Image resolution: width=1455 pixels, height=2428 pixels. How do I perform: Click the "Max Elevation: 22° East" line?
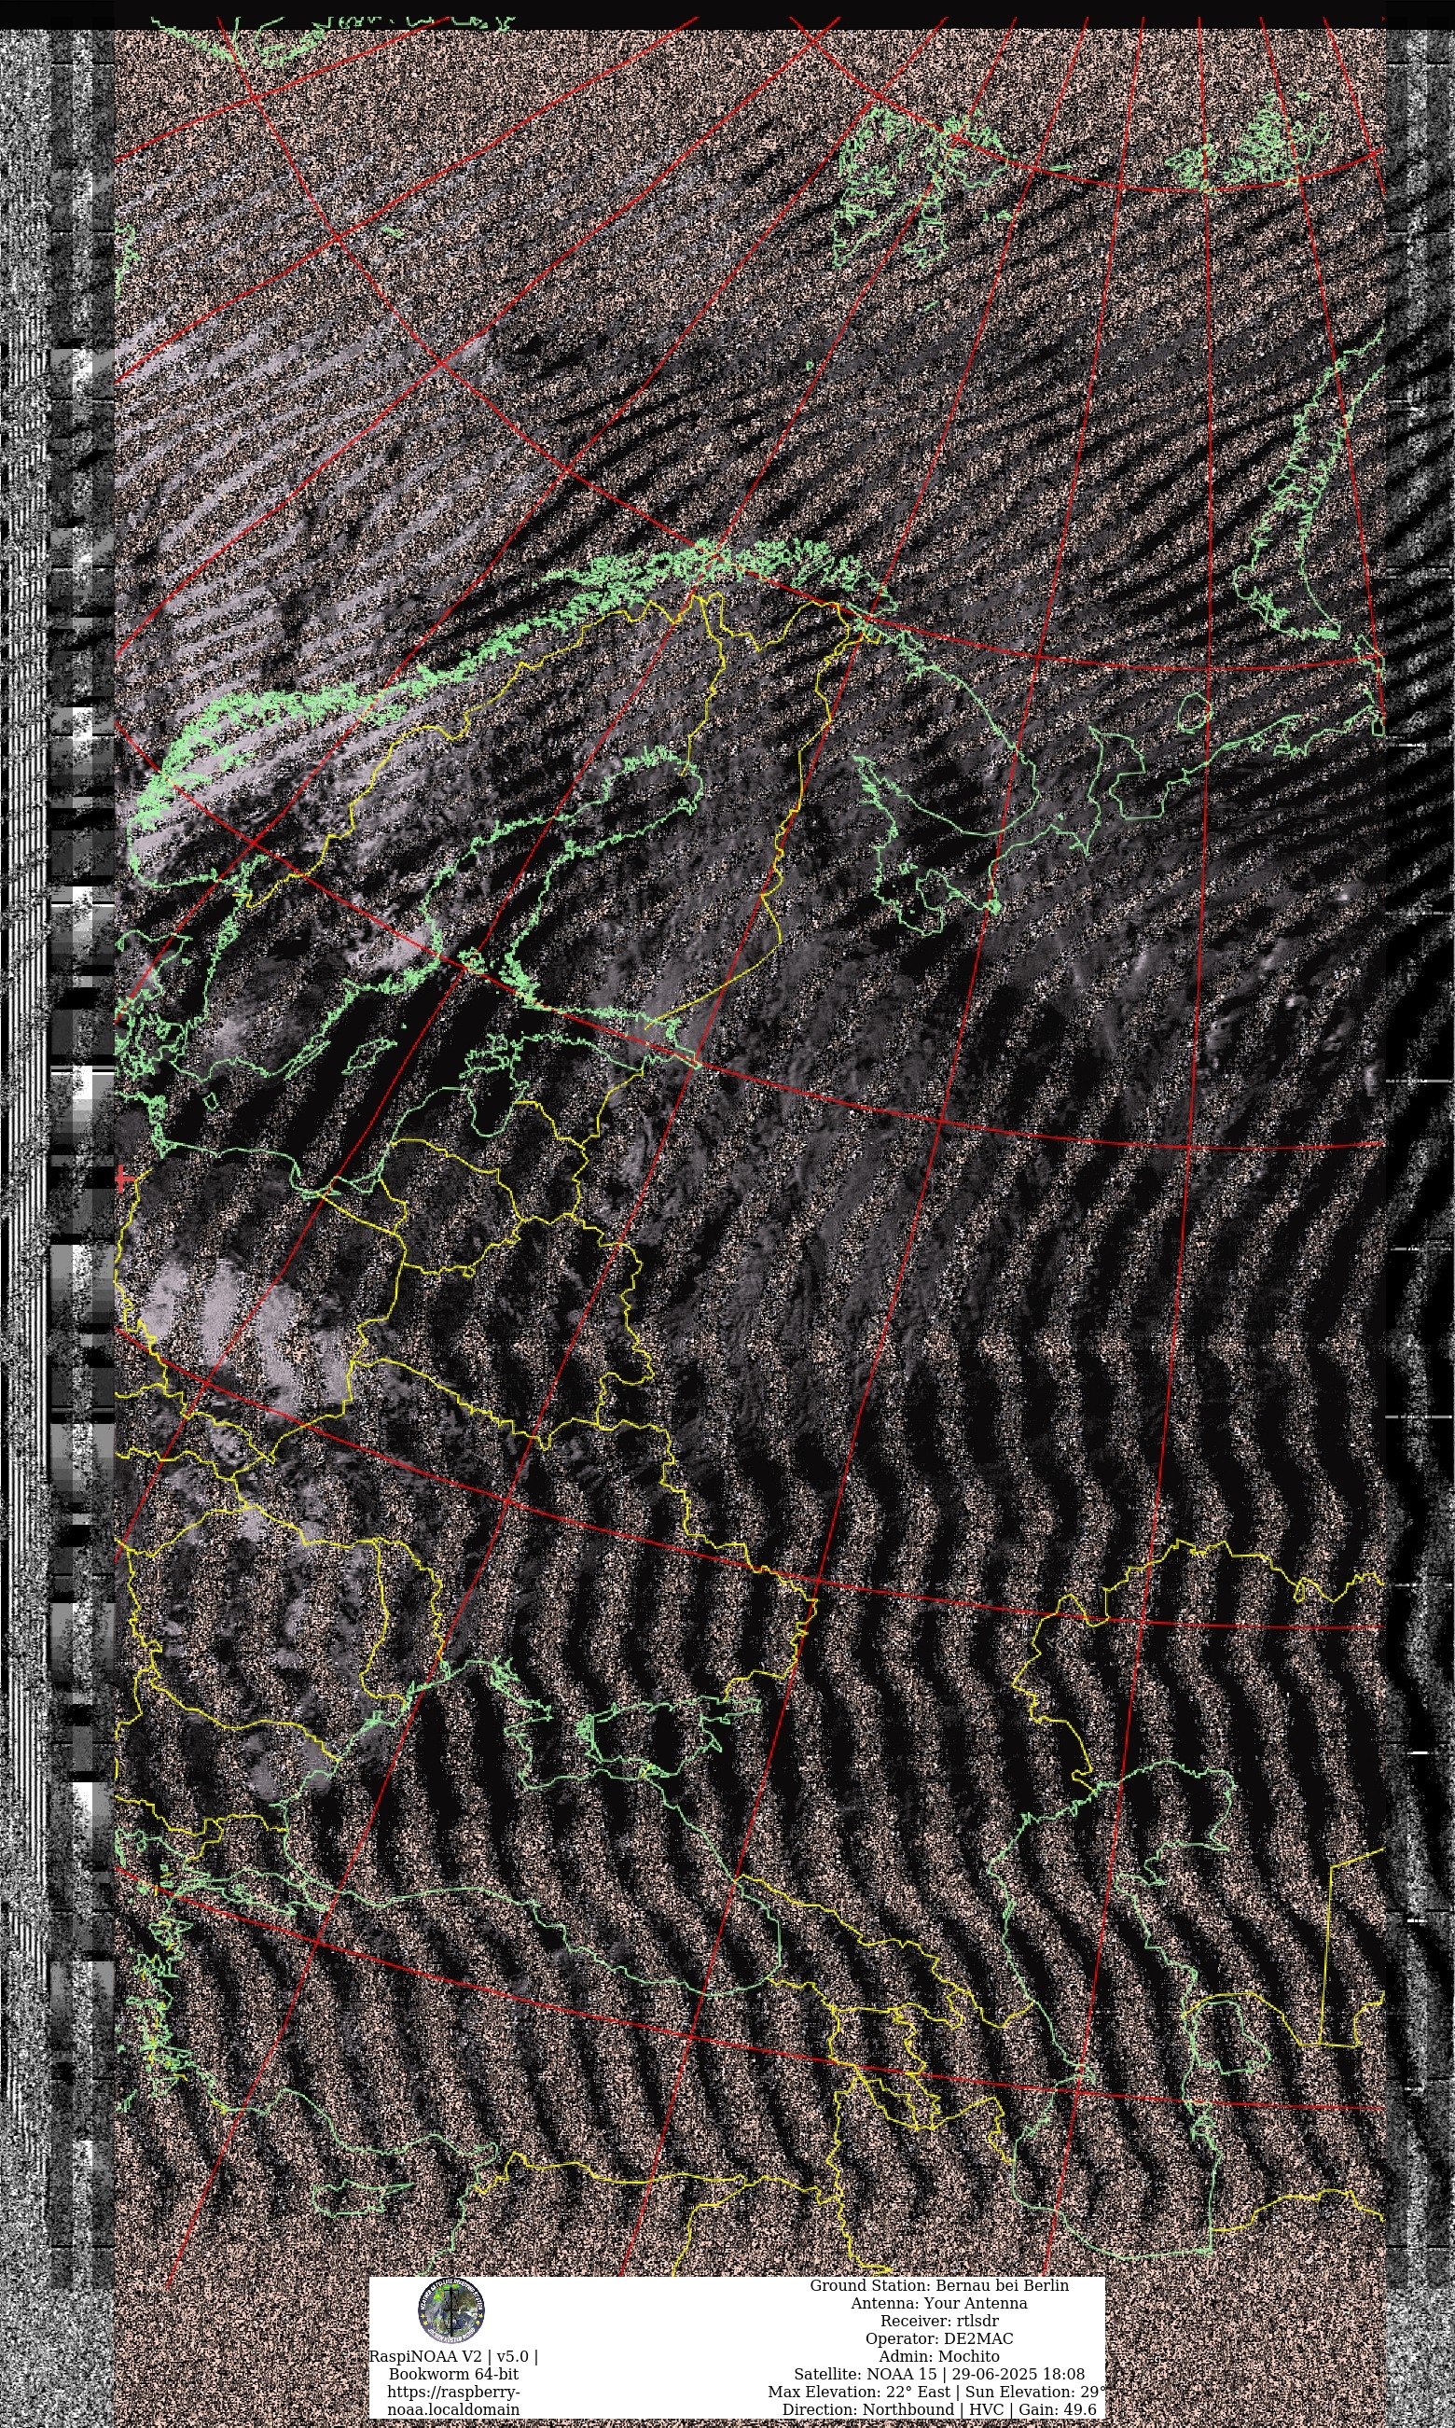[936, 2391]
